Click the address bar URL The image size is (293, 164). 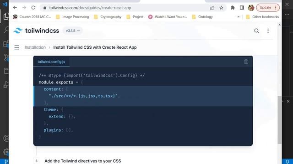point(90,8)
